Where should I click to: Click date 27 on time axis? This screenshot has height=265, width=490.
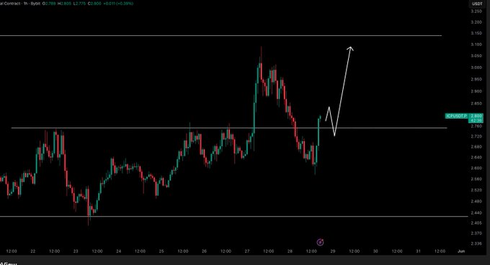[247, 251]
